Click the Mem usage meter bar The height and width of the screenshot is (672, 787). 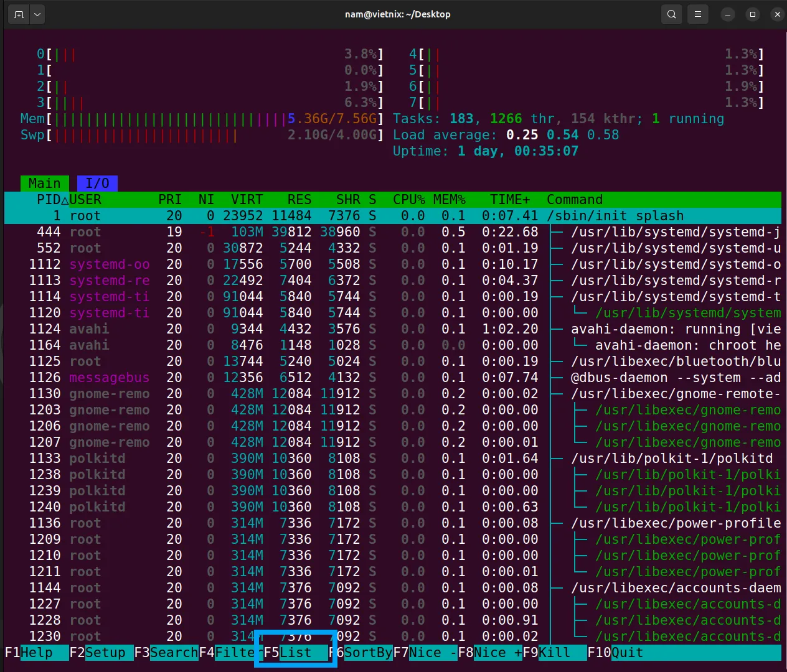pos(202,119)
